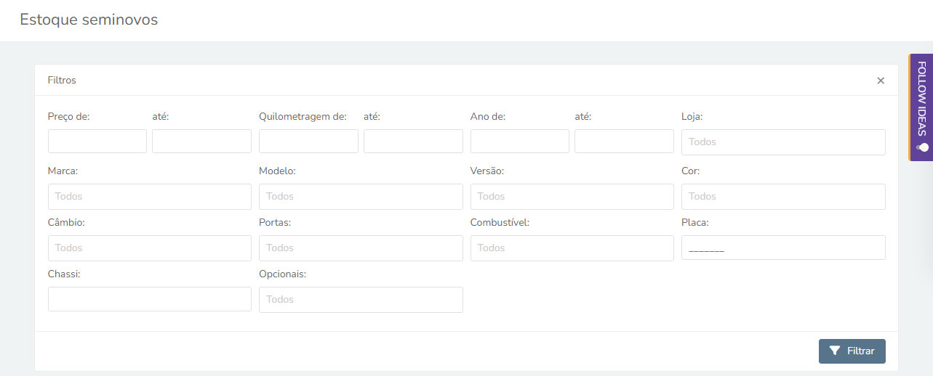The height and width of the screenshot is (376, 933).
Task: Click the lightbulb icon on Follow Ideas tab
Action: point(921,147)
